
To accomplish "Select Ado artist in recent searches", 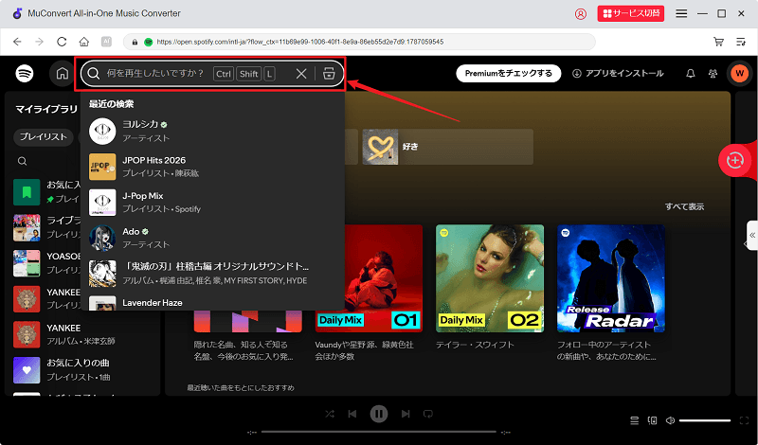I will [212, 238].
